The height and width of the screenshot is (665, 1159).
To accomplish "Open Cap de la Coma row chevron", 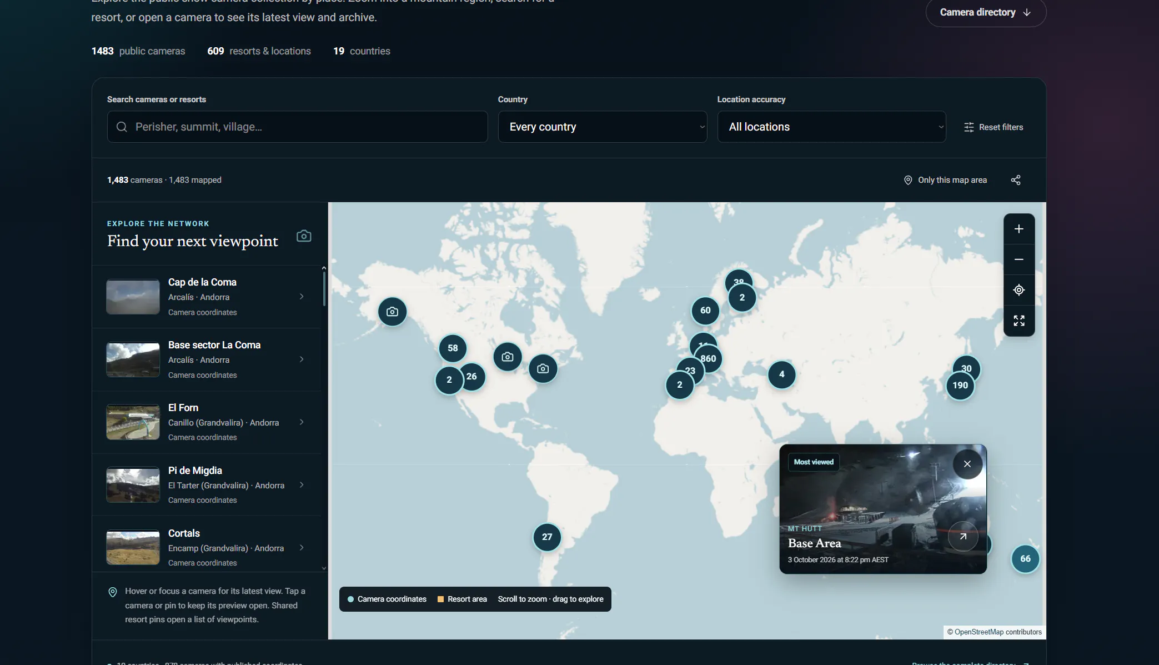I will click(302, 297).
